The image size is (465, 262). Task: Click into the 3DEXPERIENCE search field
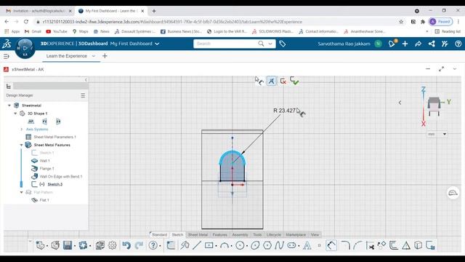(227, 44)
